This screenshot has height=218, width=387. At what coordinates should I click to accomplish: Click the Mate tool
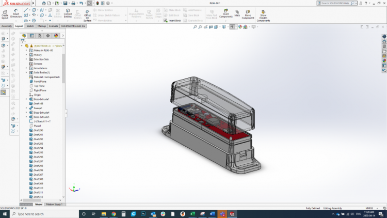(237, 13)
